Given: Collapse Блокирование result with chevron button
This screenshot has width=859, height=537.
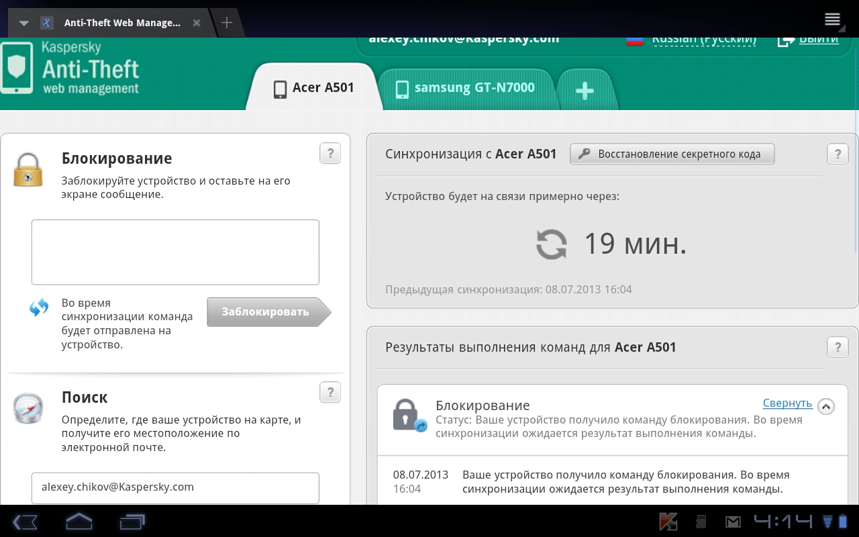Looking at the screenshot, I should (x=826, y=406).
